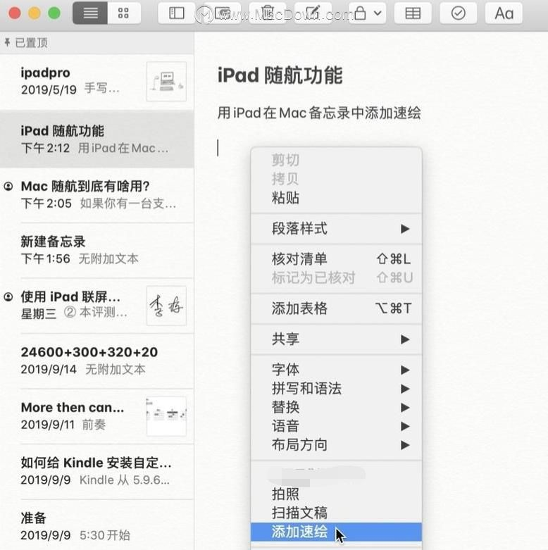
Task: Open the 替换 submenu
Action: [336, 408]
